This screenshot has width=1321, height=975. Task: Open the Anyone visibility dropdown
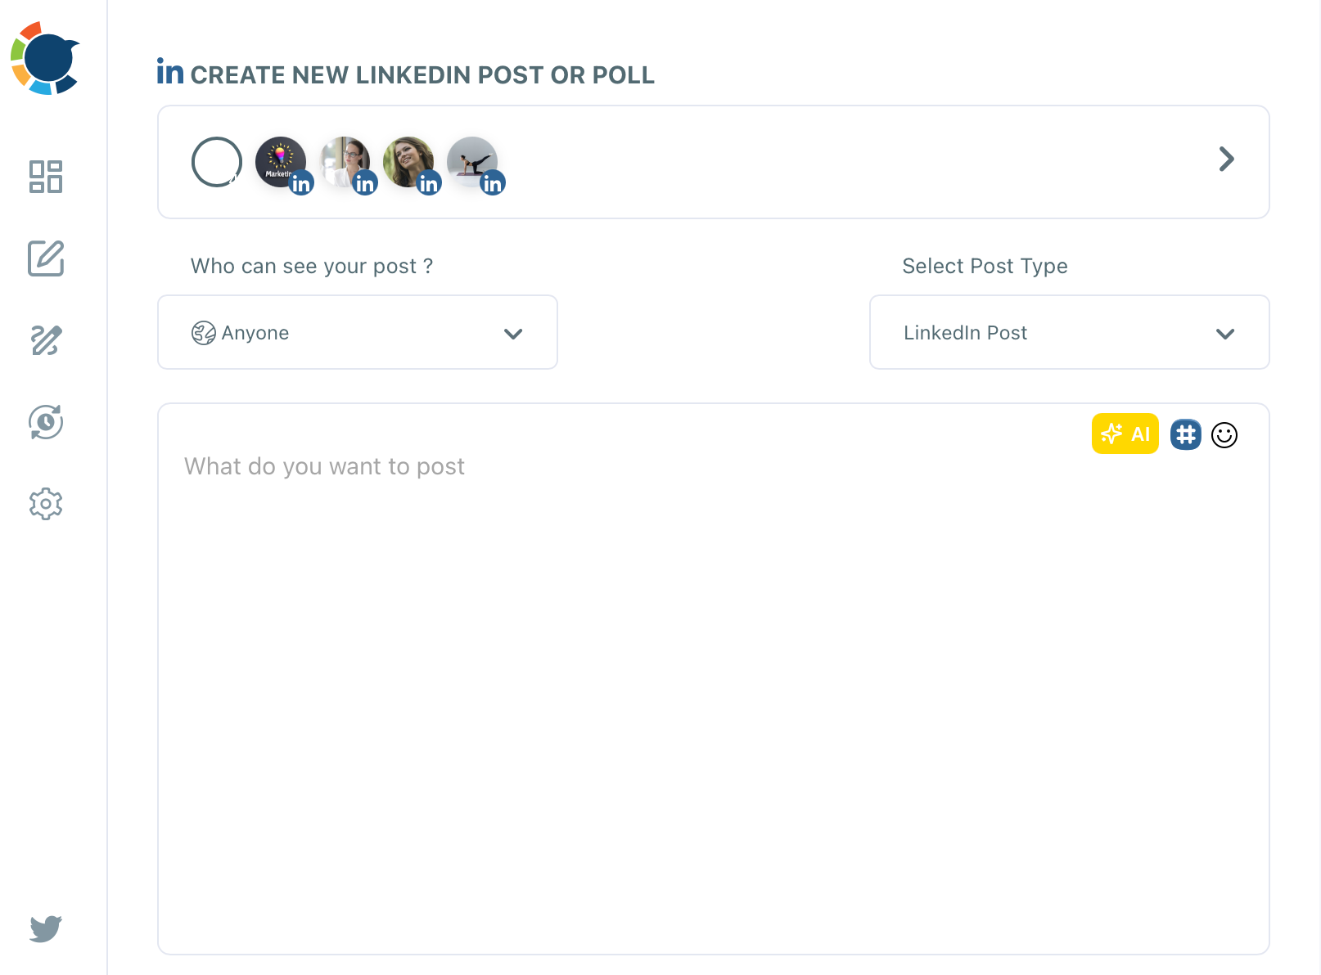(x=358, y=332)
